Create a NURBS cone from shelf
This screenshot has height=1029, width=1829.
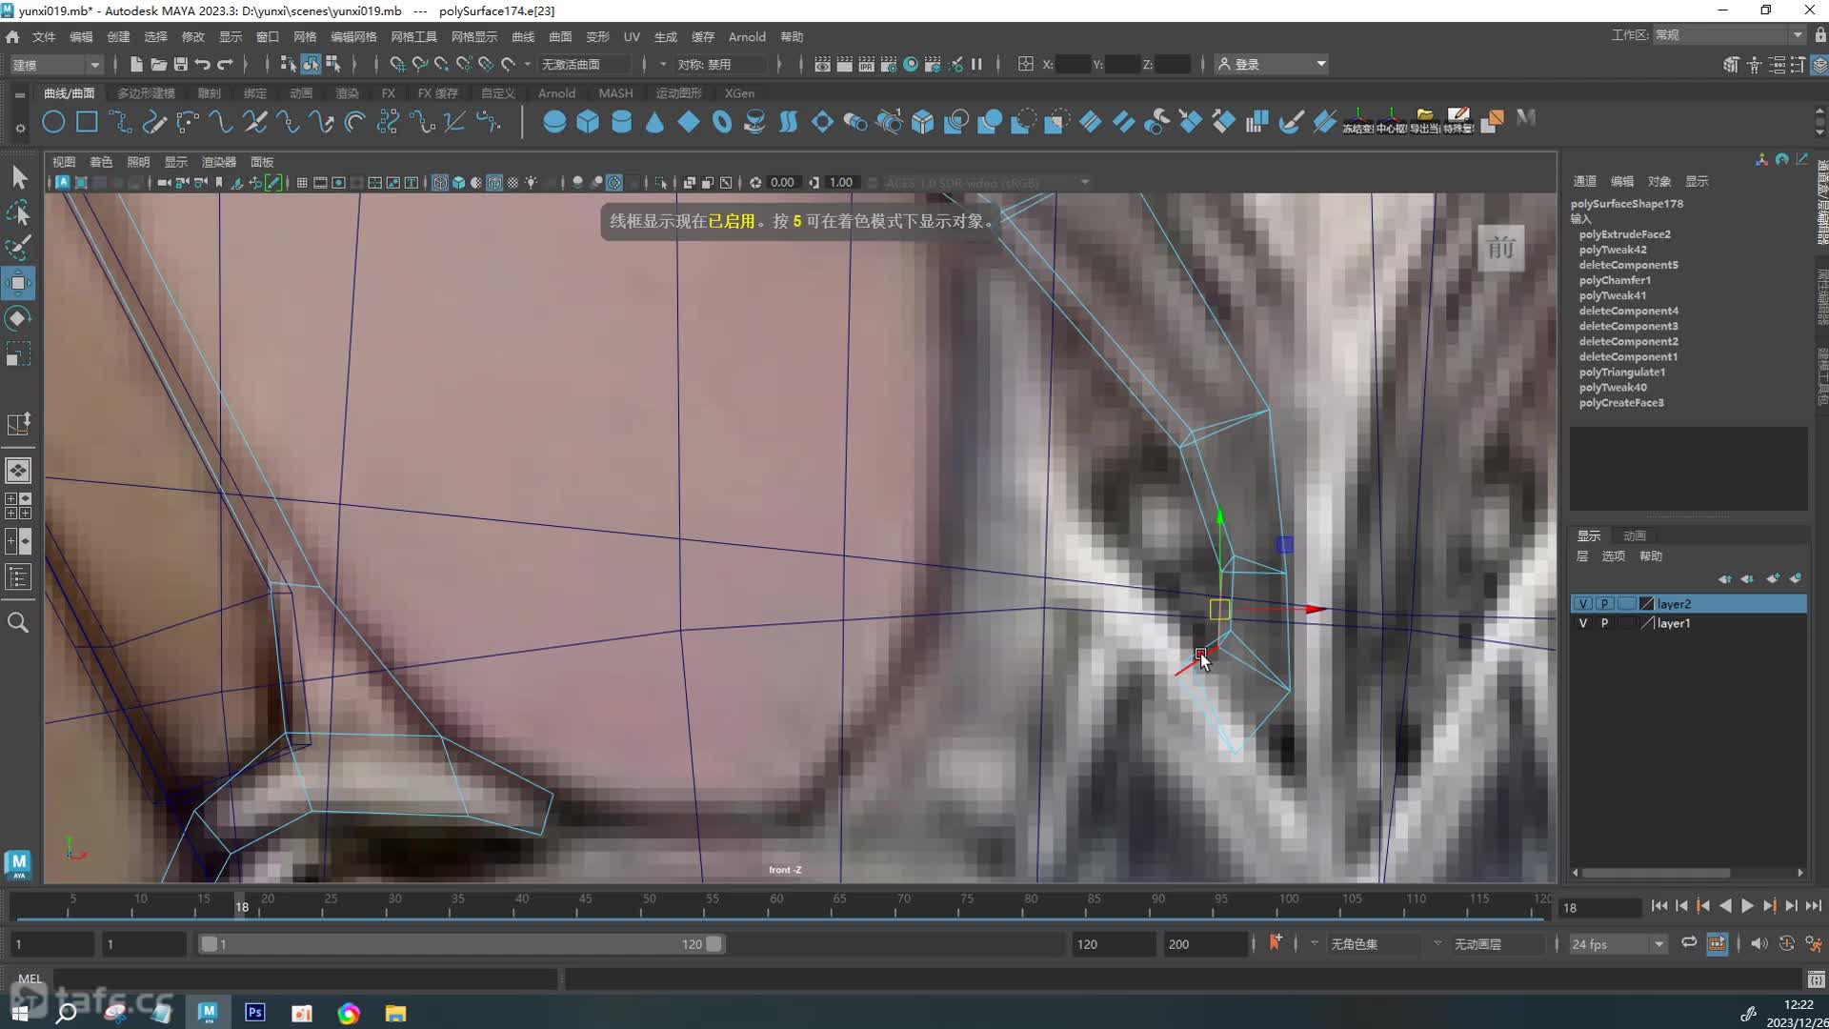654,122
